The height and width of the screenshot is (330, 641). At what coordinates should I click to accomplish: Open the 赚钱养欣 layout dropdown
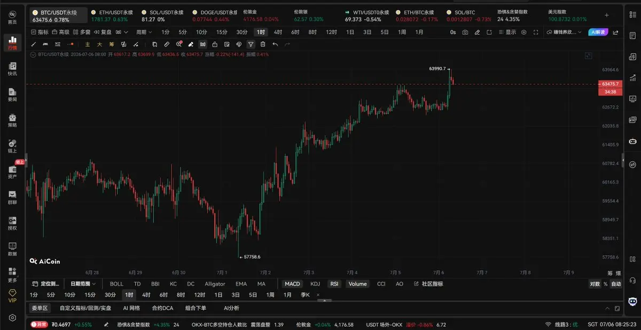click(565, 32)
